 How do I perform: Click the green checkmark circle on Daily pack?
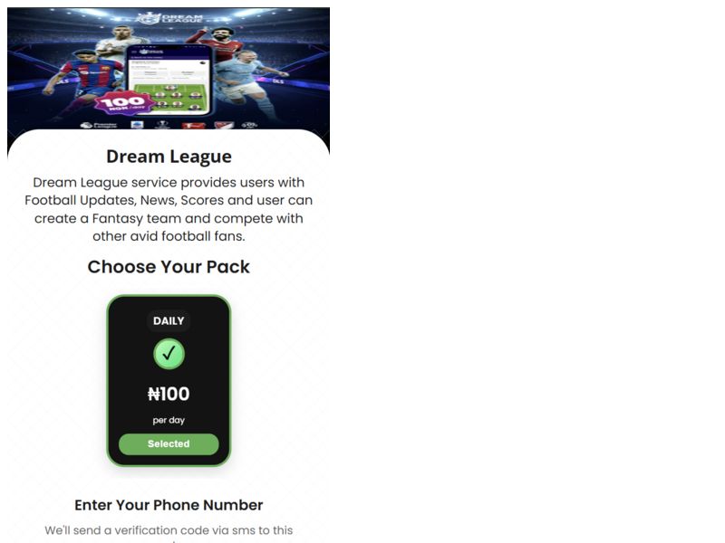coord(169,354)
